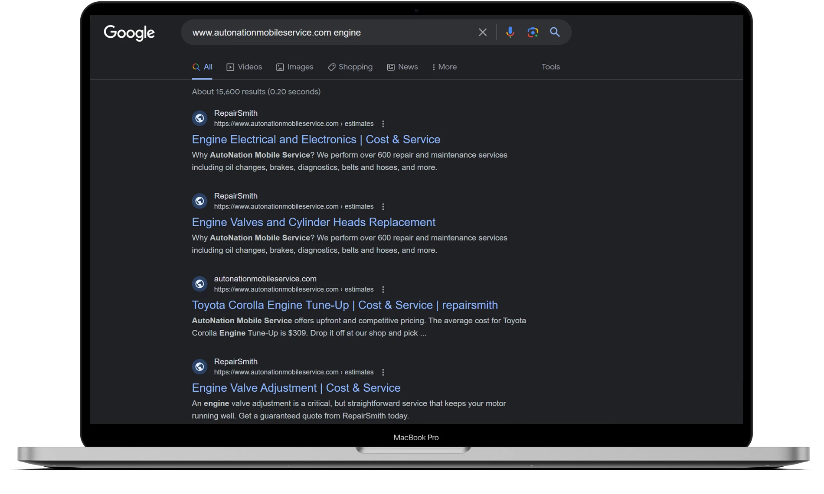The width and height of the screenshot is (824, 494).
Task: Open three-dot menu for Engine Valve Adjustment result
Action: [x=383, y=372]
